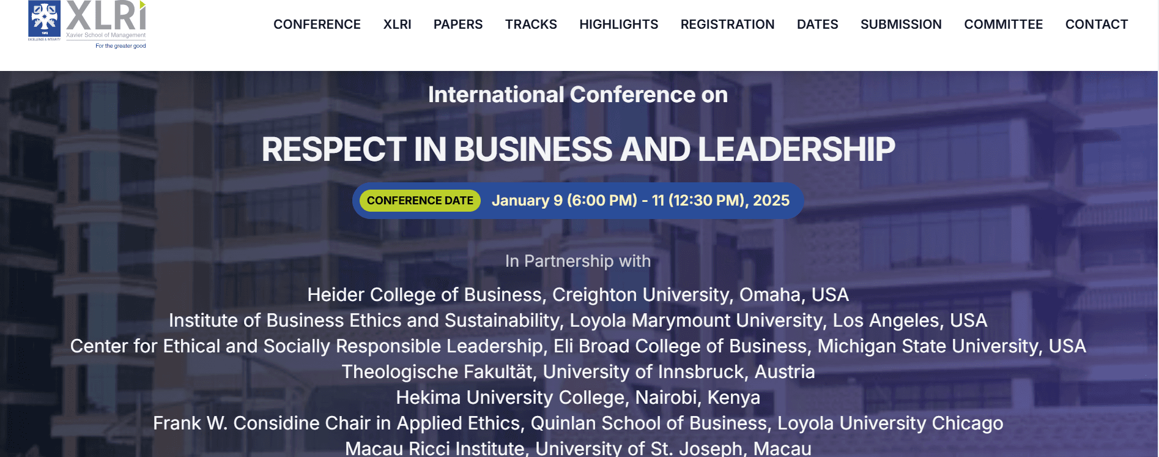This screenshot has height=457, width=1159.
Task: Click the XLRI logo icon
Action: coord(87,24)
